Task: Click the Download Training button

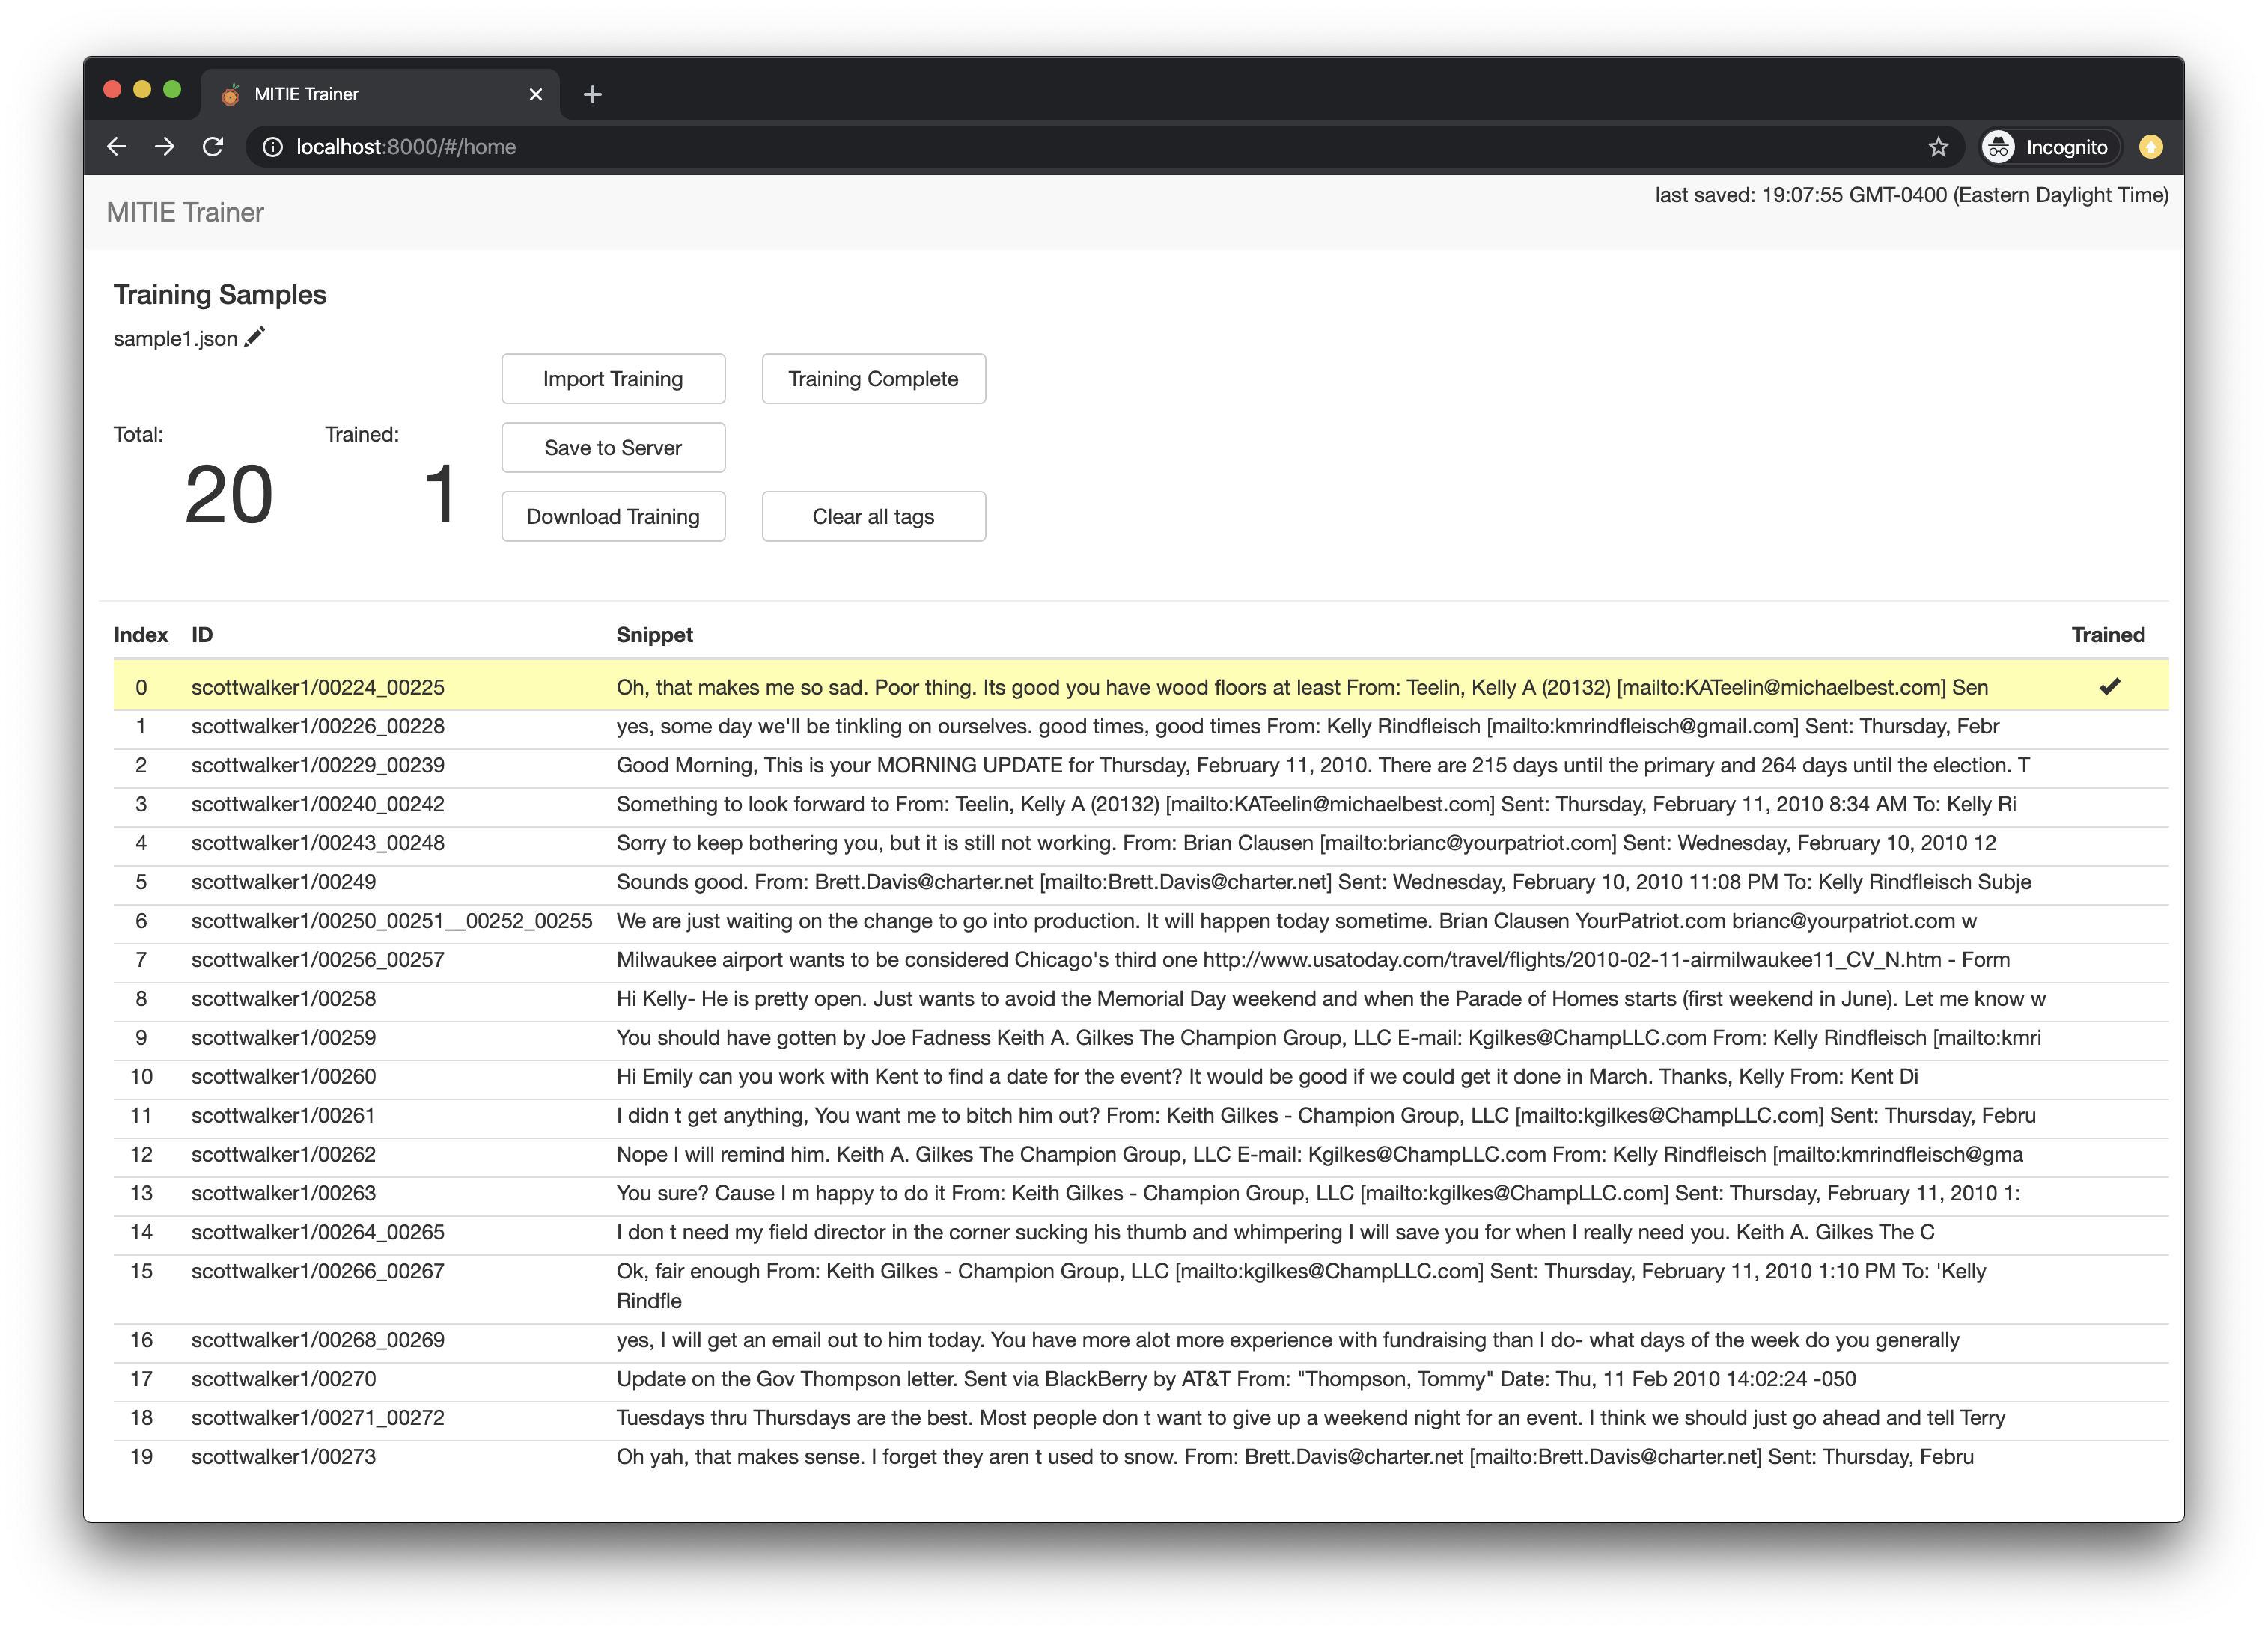Action: pos(613,517)
